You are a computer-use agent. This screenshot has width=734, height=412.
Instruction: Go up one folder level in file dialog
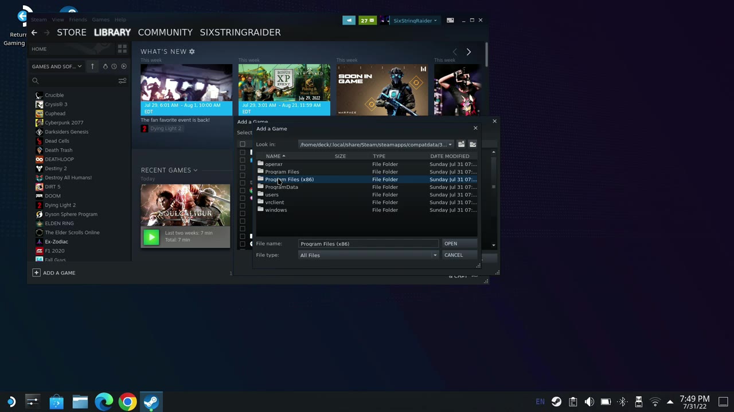pos(461,144)
